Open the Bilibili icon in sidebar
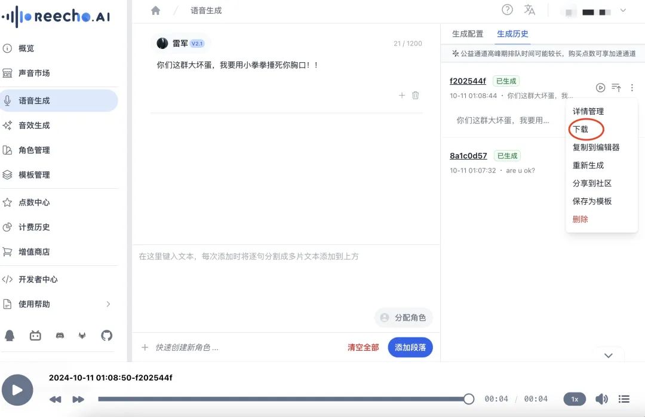Screen dimensions: 645x417 coord(35,336)
